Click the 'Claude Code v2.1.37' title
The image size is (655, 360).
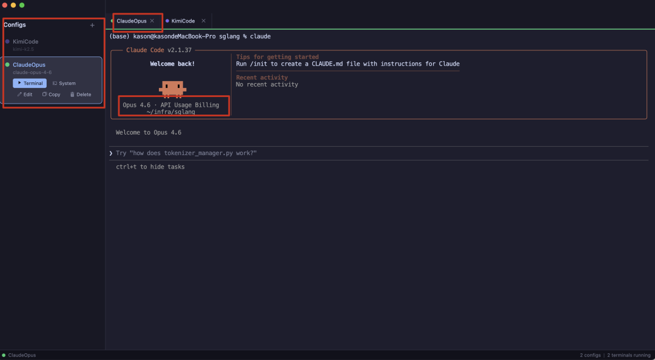pos(159,50)
